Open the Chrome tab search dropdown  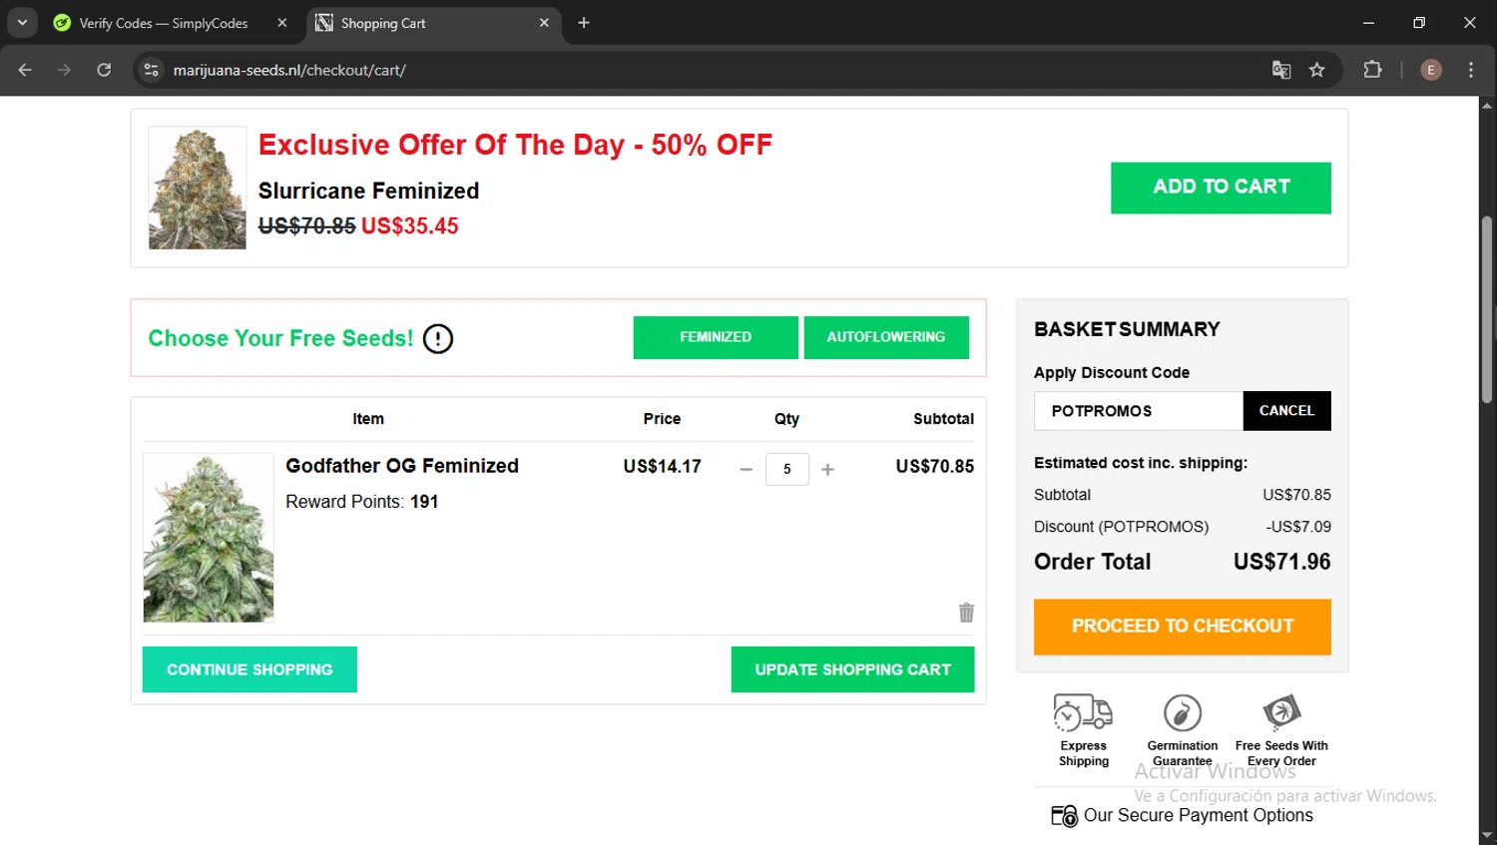[22, 22]
